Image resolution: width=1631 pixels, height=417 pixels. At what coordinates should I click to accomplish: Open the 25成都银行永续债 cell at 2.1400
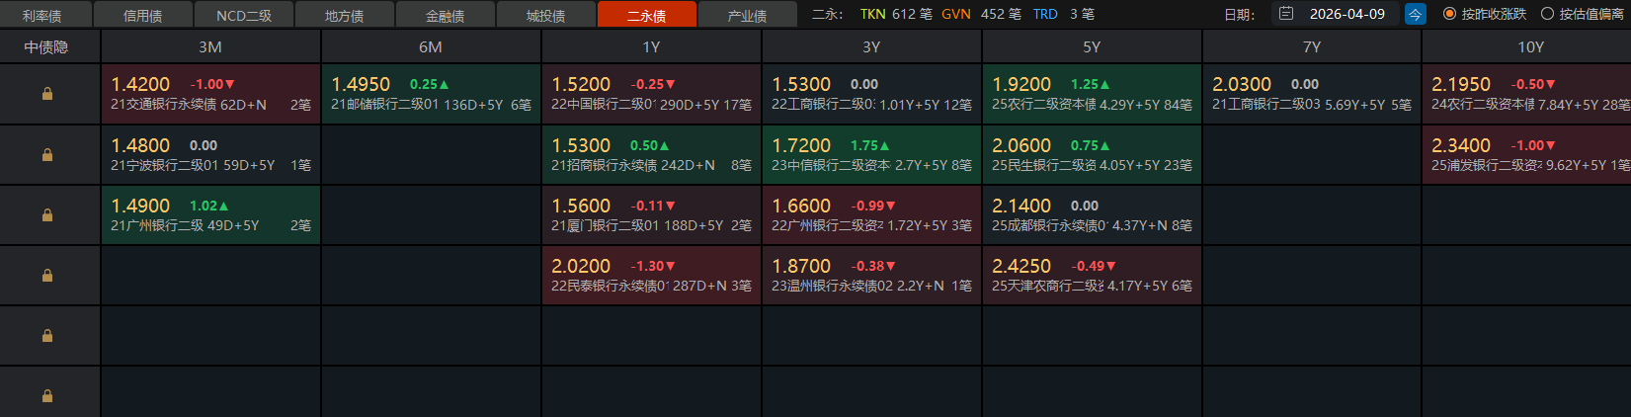click(x=1092, y=214)
